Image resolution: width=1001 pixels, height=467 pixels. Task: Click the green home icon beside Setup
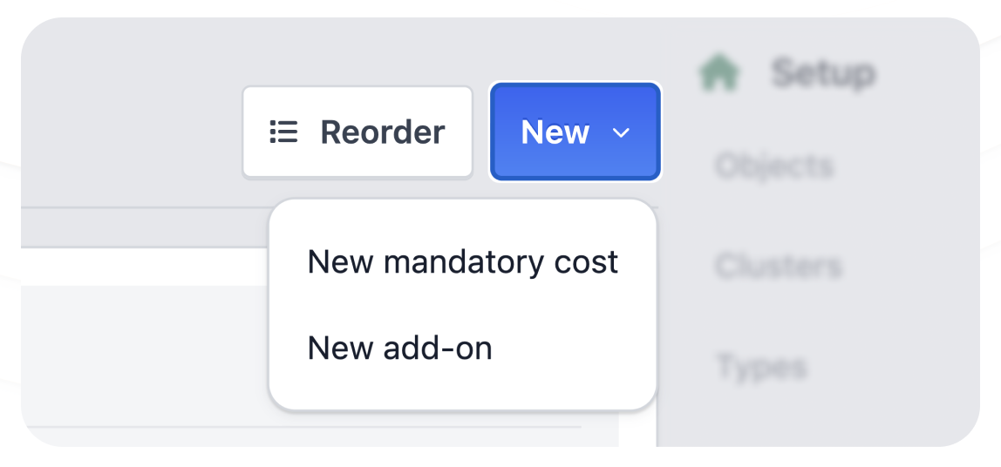(719, 73)
